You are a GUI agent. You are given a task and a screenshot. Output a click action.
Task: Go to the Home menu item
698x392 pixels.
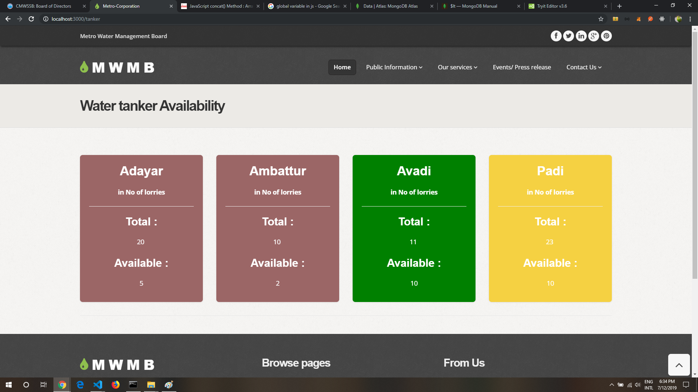click(x=342, y=67)
